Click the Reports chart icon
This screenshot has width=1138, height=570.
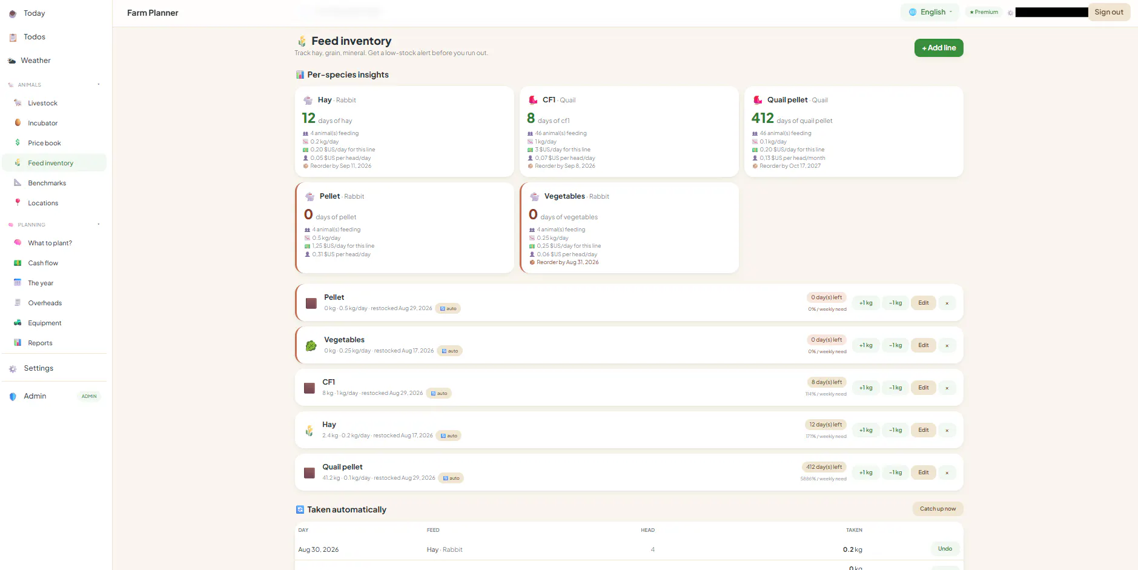click(18, 343)
